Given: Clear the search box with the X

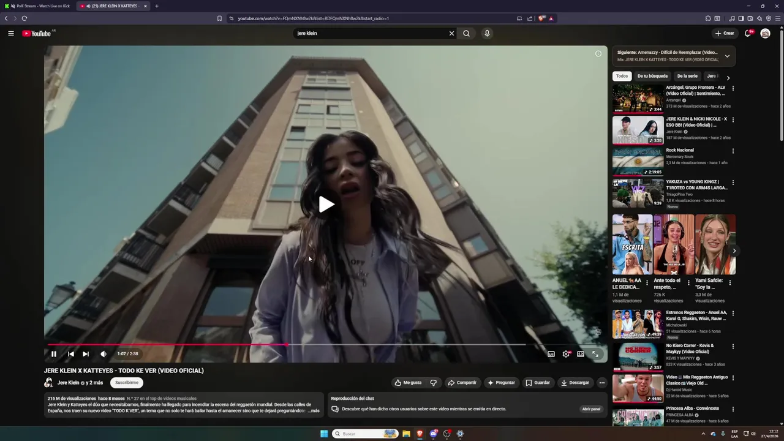Looking at the screenshot, I should point(451,33).
